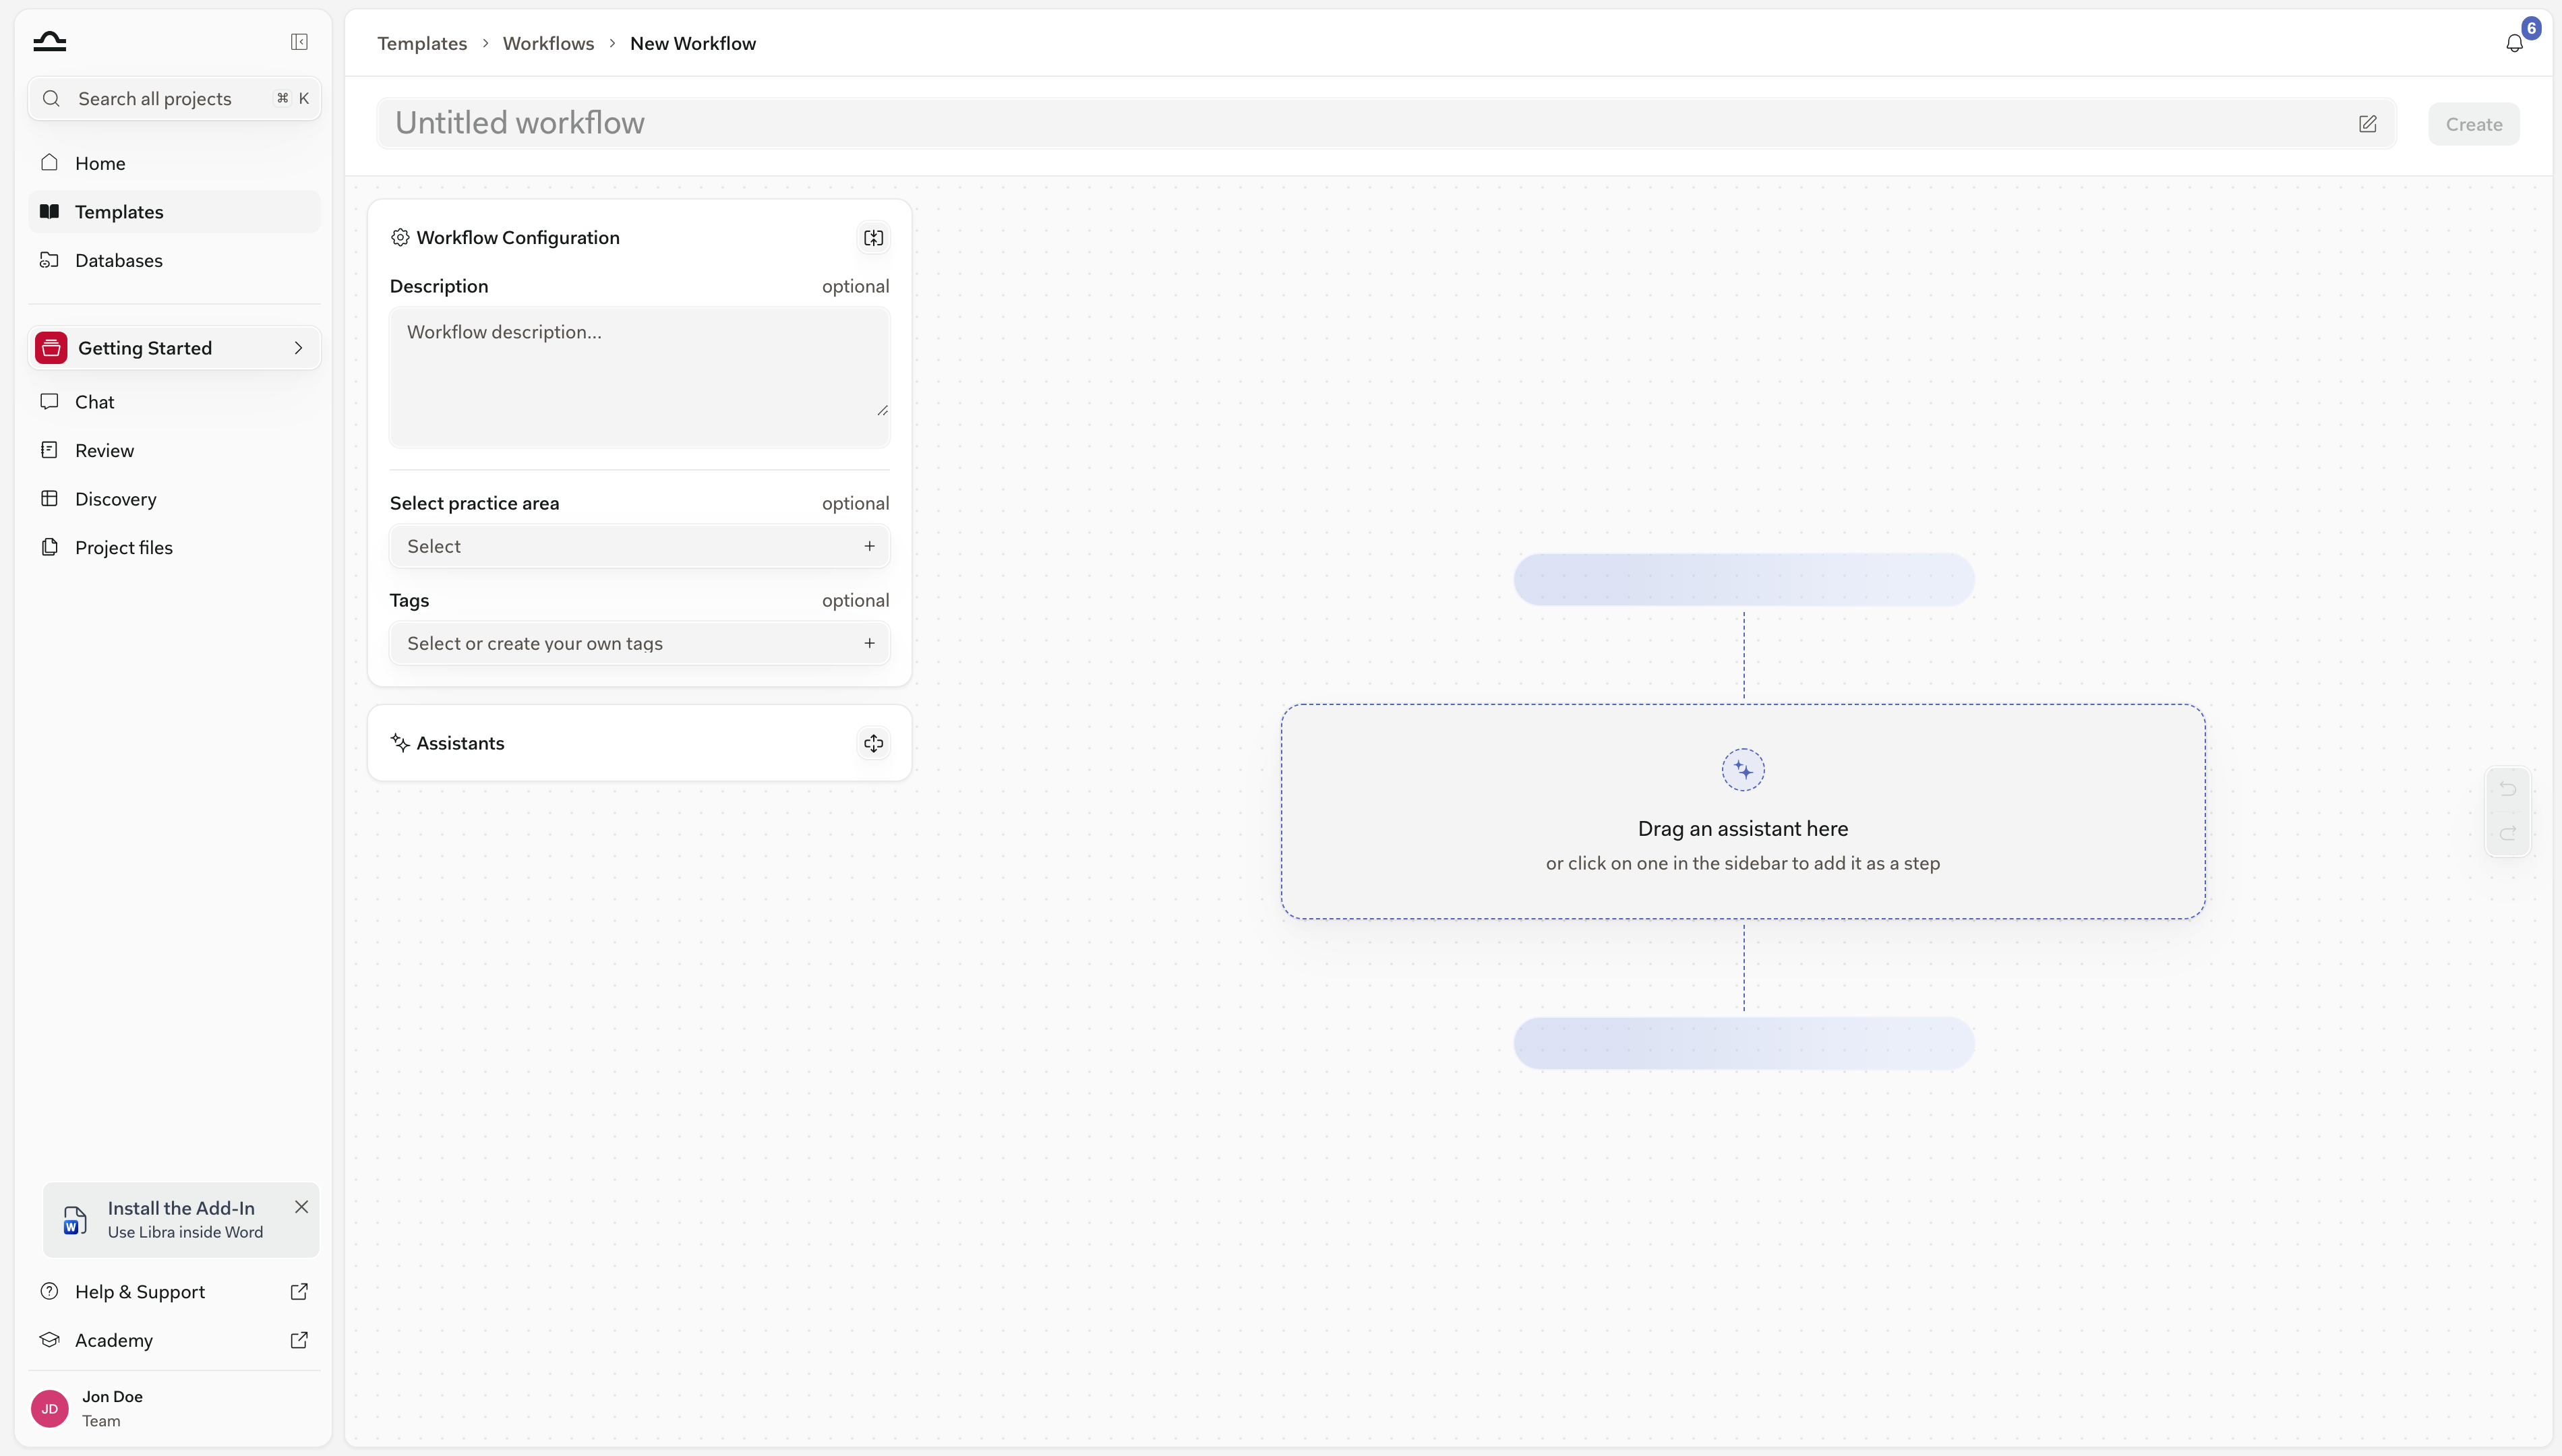Open Project files section
This screenshot has height=1456, width=2562.
174,547
